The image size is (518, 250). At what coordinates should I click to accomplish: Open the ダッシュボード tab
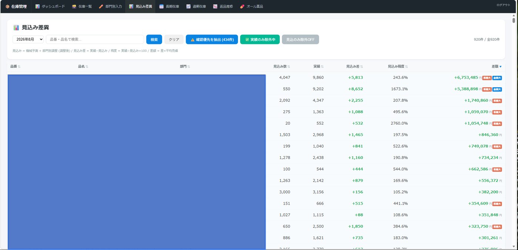(50, 7)
